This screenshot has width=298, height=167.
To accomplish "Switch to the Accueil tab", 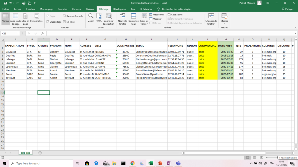I will [17, 9].
